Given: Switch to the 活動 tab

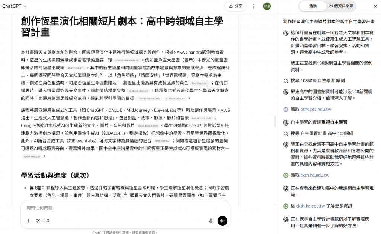Looking at the screenshot, I should point(313,6).
